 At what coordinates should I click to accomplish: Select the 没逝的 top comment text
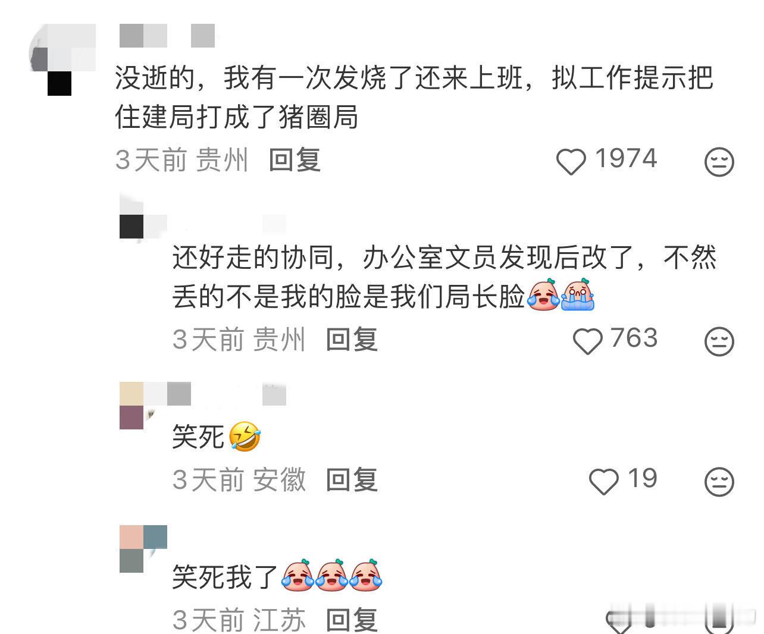(414, 98)
